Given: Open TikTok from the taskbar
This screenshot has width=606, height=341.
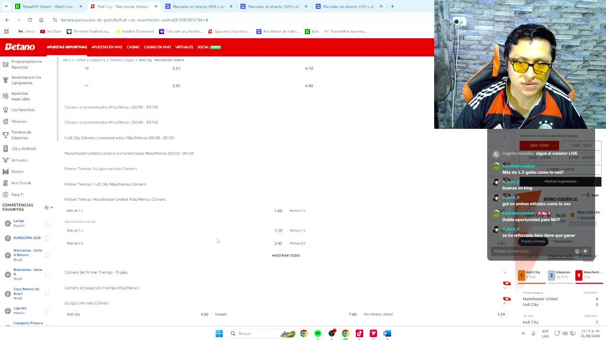Looking at the screenshot, I should click(x=359, y=333).
